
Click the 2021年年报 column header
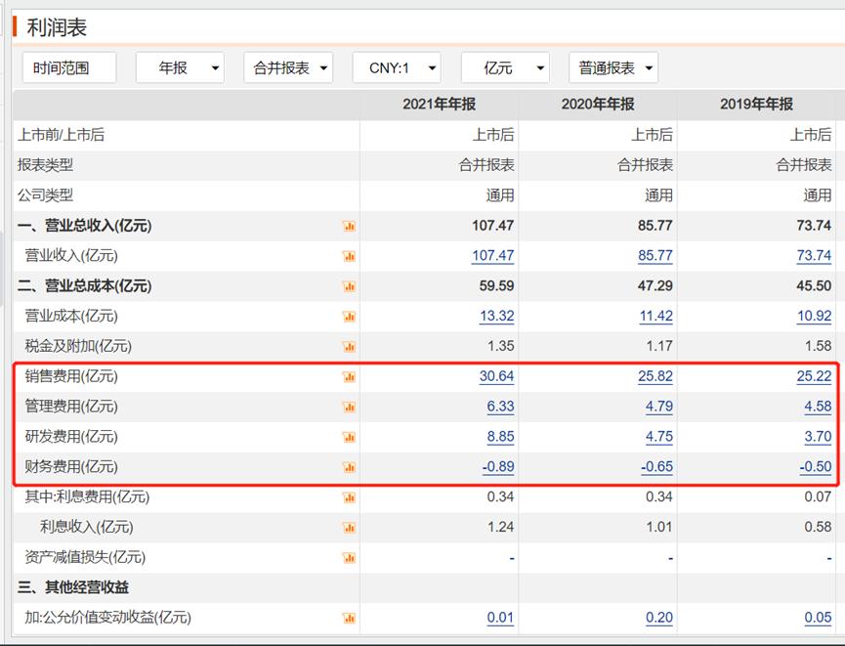coord(439,104)
